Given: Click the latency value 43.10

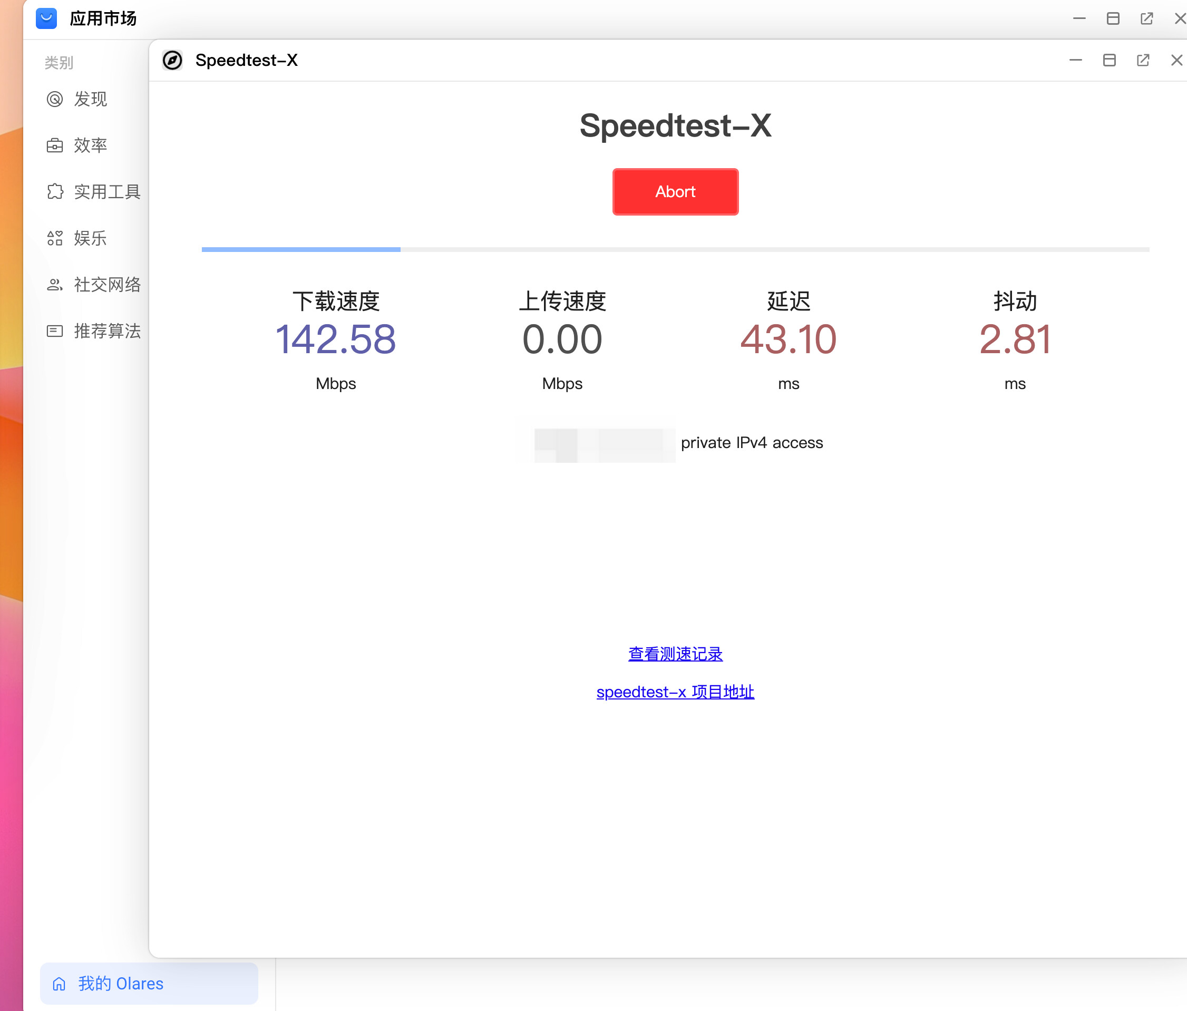Looking at the screenshot, I should (789, 339).
